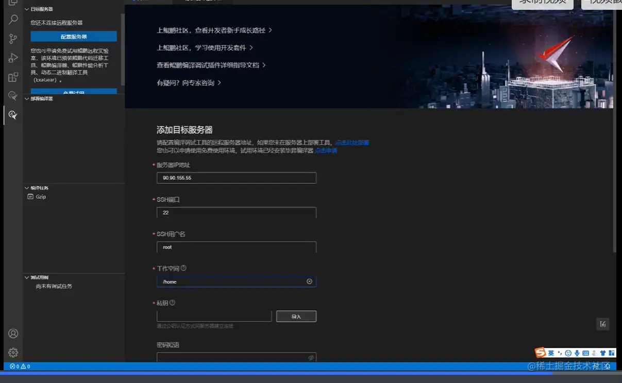This screenshot has height=383, width=622.
Task: Click the 点击申请 link
Action: pos(326,151)
